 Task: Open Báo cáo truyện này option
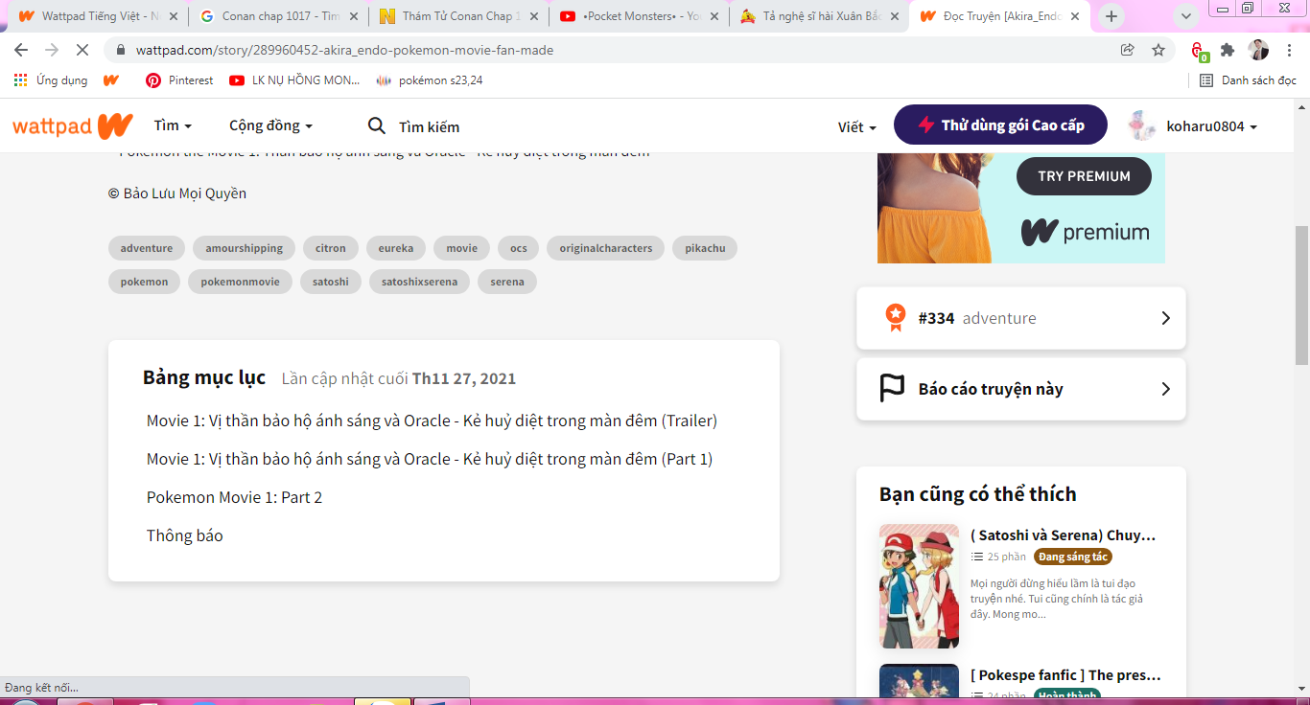tap(1020, 389)
